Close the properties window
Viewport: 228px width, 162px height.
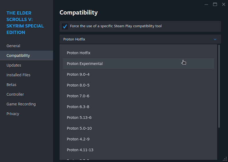pyautogui.click(x=224, y=5)
